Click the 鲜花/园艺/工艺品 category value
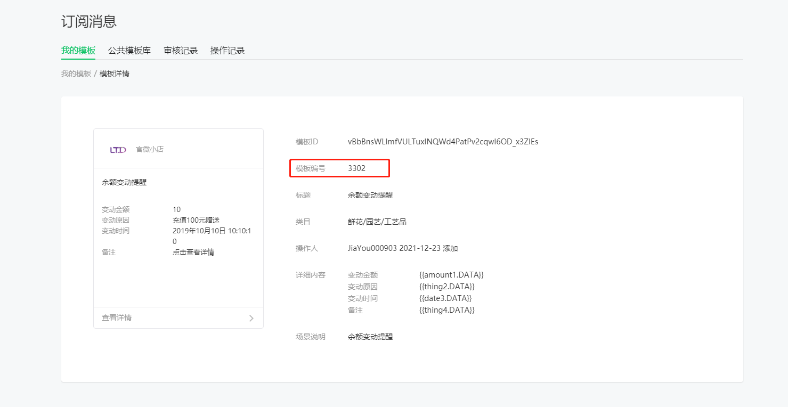Viewport: 788px width, 407px height. click(377, 222)
